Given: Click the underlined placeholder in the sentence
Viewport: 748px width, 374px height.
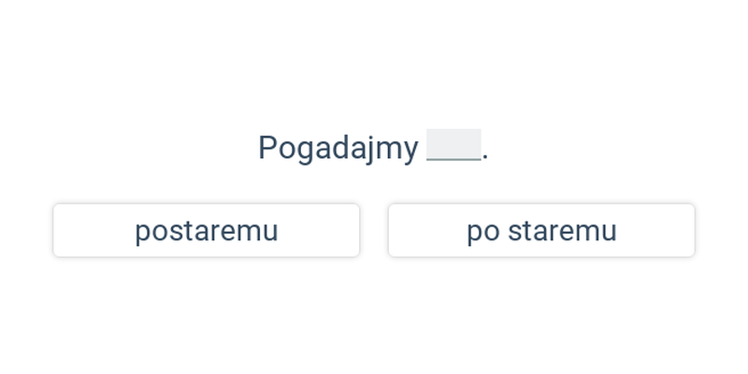Looking at the screenshot, I should [x=453, y=145].
